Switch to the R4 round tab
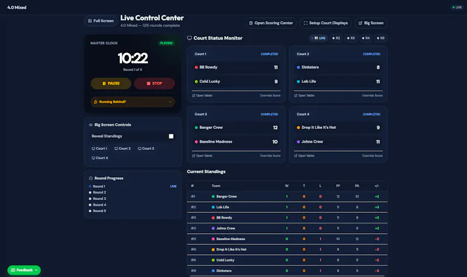The width and height of the screenshot is (467, 277). click(366, 38)
